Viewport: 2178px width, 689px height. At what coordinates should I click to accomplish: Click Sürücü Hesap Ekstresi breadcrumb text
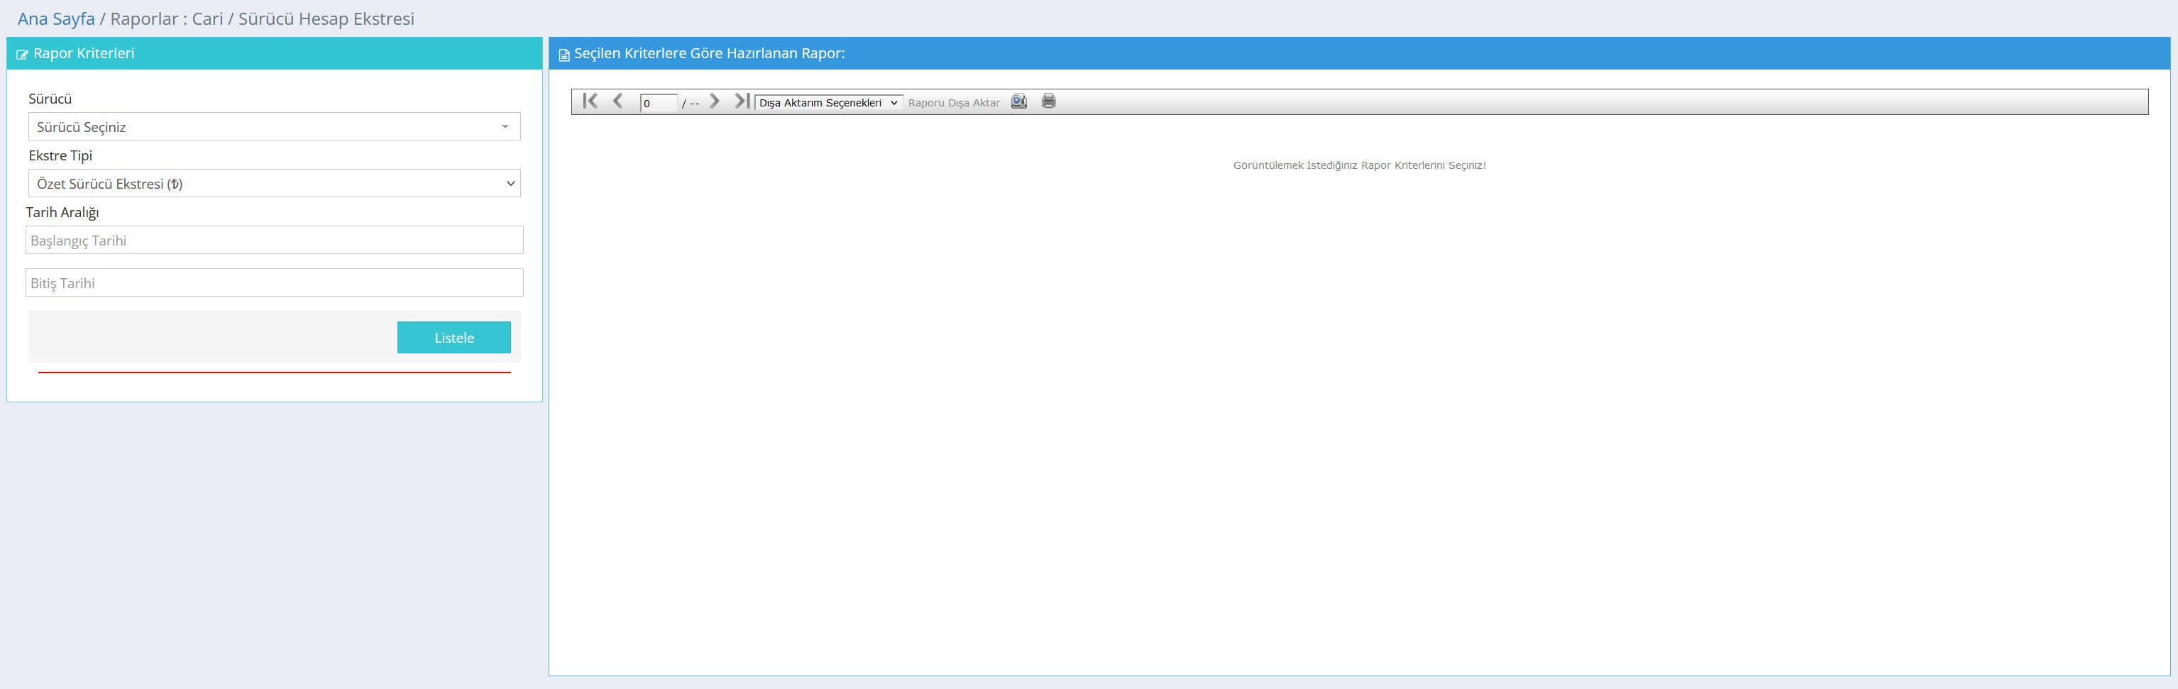coord(326,18)
